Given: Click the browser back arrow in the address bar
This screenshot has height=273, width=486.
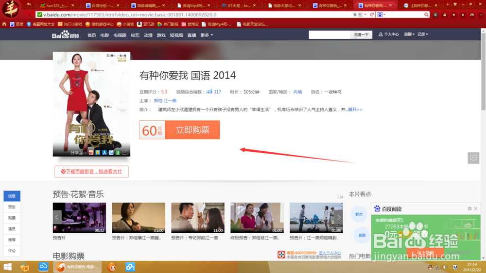Looking at the screenshot, I should pos(30,15).
